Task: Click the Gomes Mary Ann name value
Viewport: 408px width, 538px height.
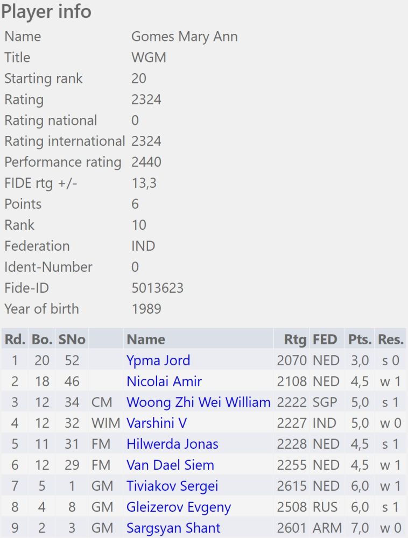Action: (x=185, y=37)
